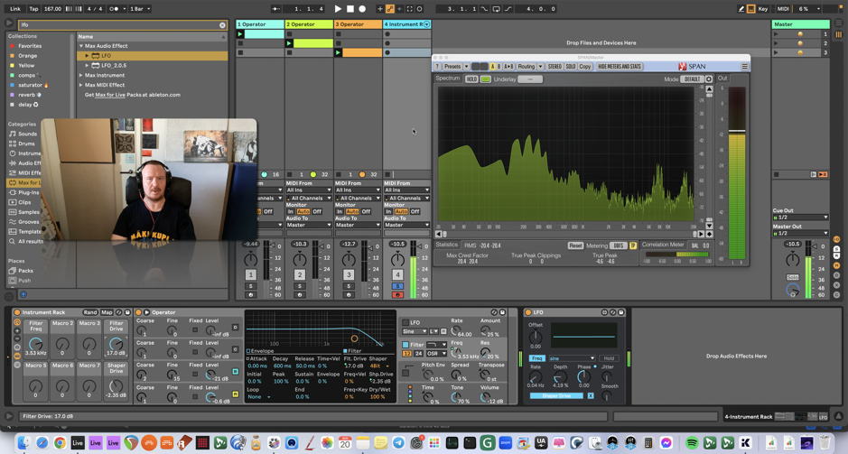Open SPAN hamburger menu icon
Image resolution: width=848 pixels, height=454 pixels.
point(745,67)
